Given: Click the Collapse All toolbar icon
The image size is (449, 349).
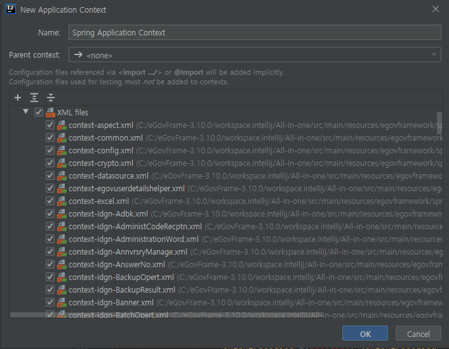Looking at the screenshot, I should [51, 98].
